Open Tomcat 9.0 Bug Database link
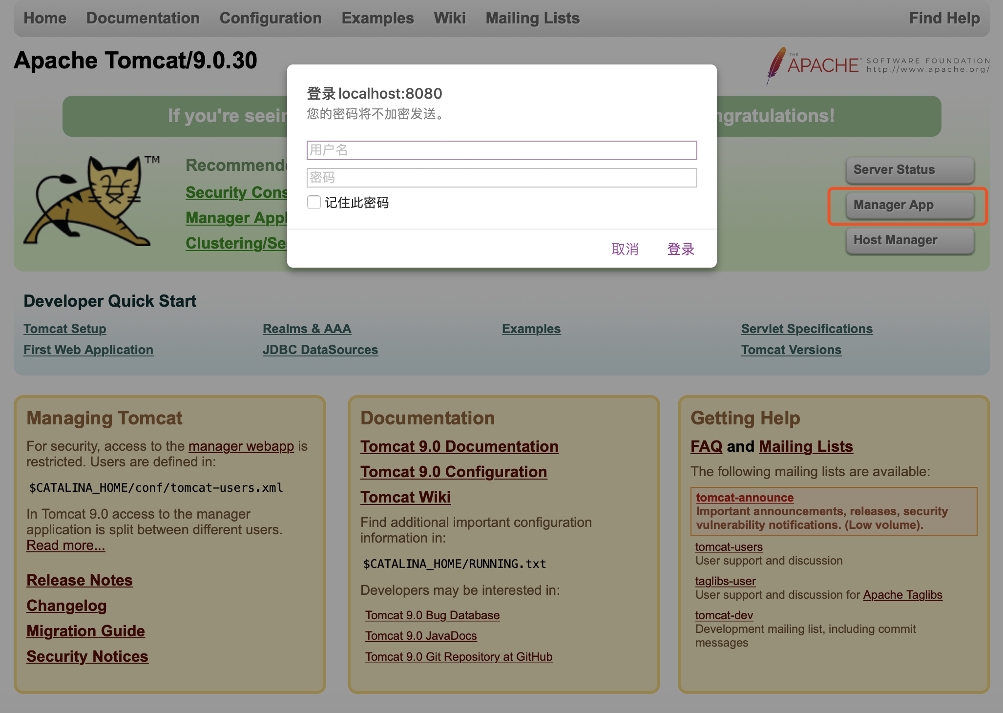Viewport: 1003px width, 713px height. (432, 615)
